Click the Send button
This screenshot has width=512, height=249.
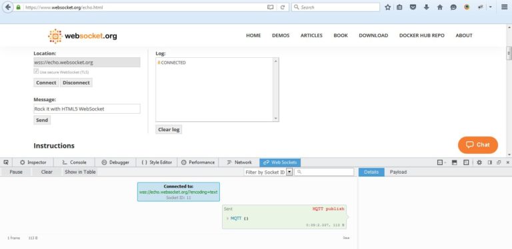[42, 121]
